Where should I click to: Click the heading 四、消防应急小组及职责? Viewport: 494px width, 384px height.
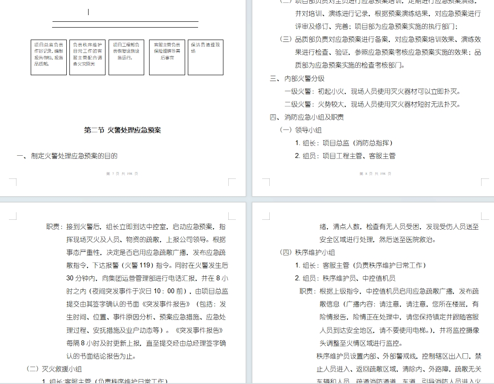pos(307,117)
